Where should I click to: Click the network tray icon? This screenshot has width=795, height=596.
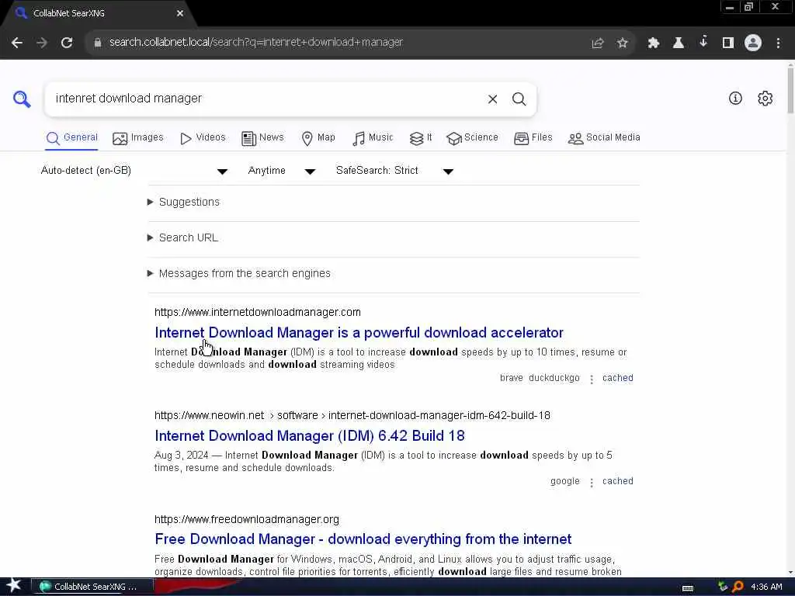coord(723,587)
